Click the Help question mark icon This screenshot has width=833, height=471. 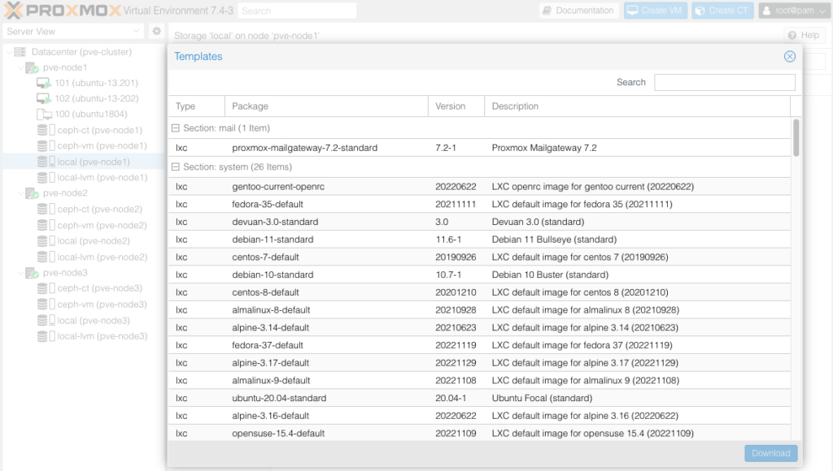point(792,35)
